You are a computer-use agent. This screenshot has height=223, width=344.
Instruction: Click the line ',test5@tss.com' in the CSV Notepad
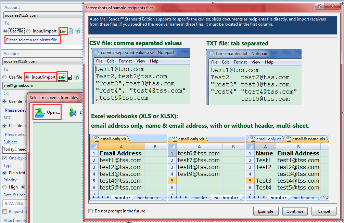122,98
